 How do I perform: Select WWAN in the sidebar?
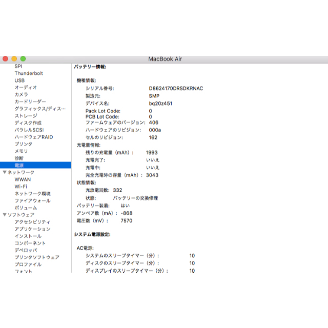(x=23, y=179)
